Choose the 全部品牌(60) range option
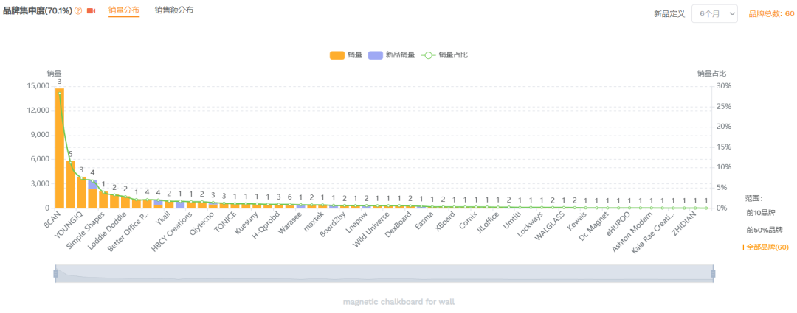797x313 pixels. click(x=767, y=247)
